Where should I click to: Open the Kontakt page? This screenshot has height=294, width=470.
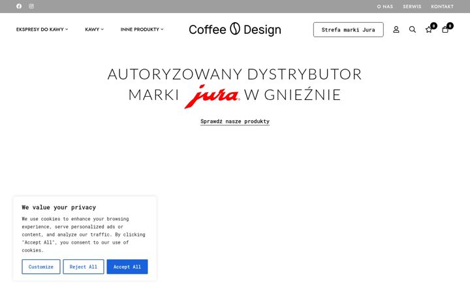click(442, 7)
